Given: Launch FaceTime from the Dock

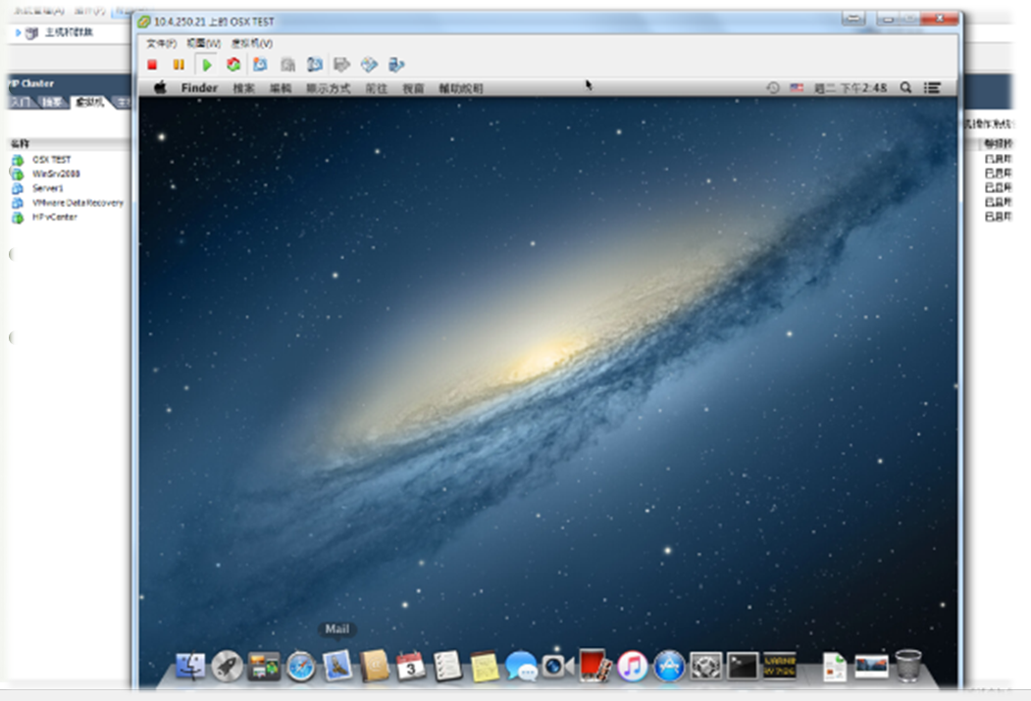Looking at the screenshot, I should coord(557,666).
